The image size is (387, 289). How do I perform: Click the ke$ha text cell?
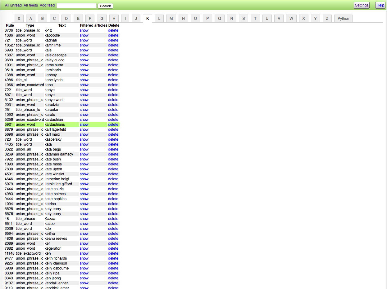pyautogui.click(x=50, y=234)
